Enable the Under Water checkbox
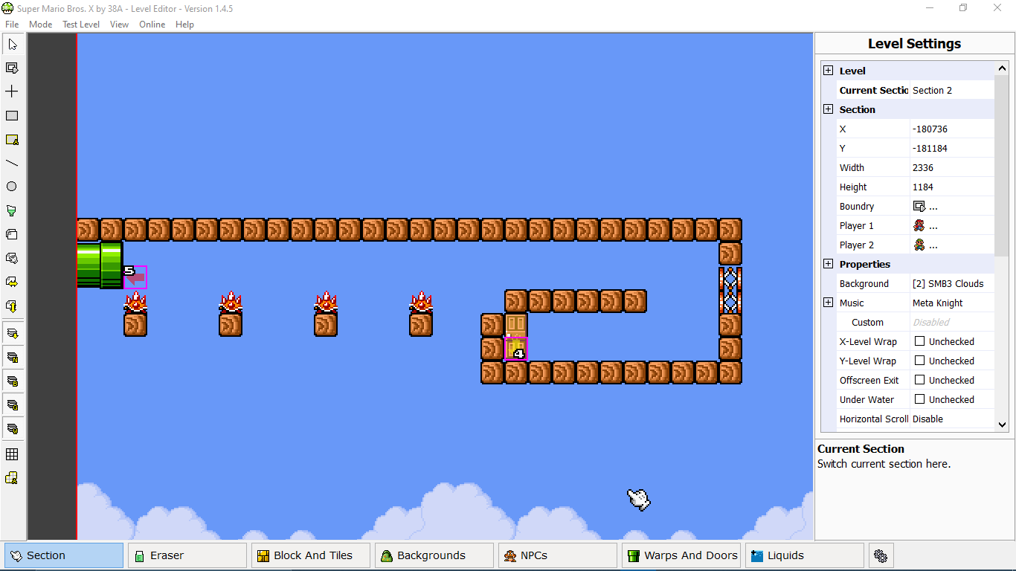Image resolution: width=1016 pixels, height=571 pixels. pyautogui.click(x=920, y=399)
